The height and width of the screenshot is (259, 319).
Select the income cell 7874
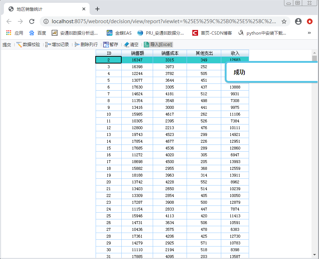click(235, 209)
